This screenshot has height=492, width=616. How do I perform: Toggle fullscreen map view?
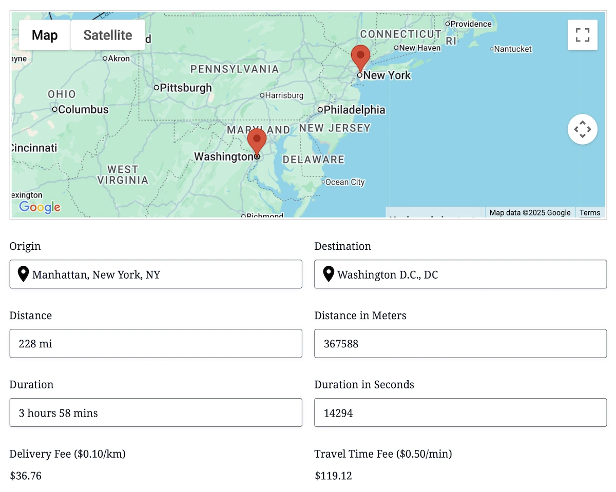coord(582,35)
